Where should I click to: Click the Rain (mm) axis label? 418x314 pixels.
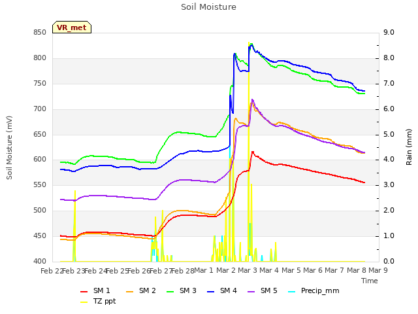pos(409,147)
